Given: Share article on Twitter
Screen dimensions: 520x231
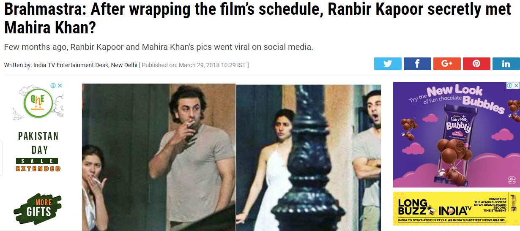Looking at the screenshot, I should pyautogui.click(x=388, y=64).
